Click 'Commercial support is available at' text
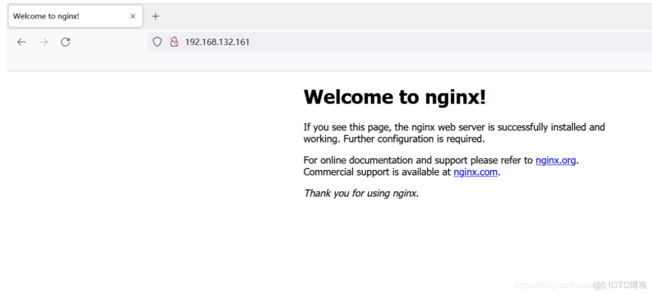Image resolution: width=652 pixels, height=295 pixels. [377, 172]
